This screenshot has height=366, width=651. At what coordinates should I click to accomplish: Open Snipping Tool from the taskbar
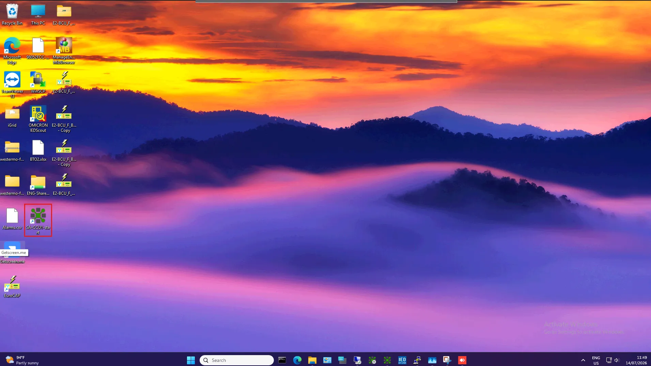point(447,360)
